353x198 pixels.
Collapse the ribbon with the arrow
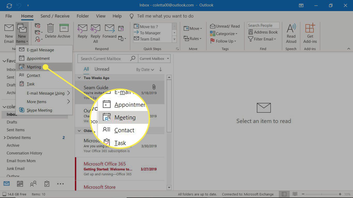349,49
